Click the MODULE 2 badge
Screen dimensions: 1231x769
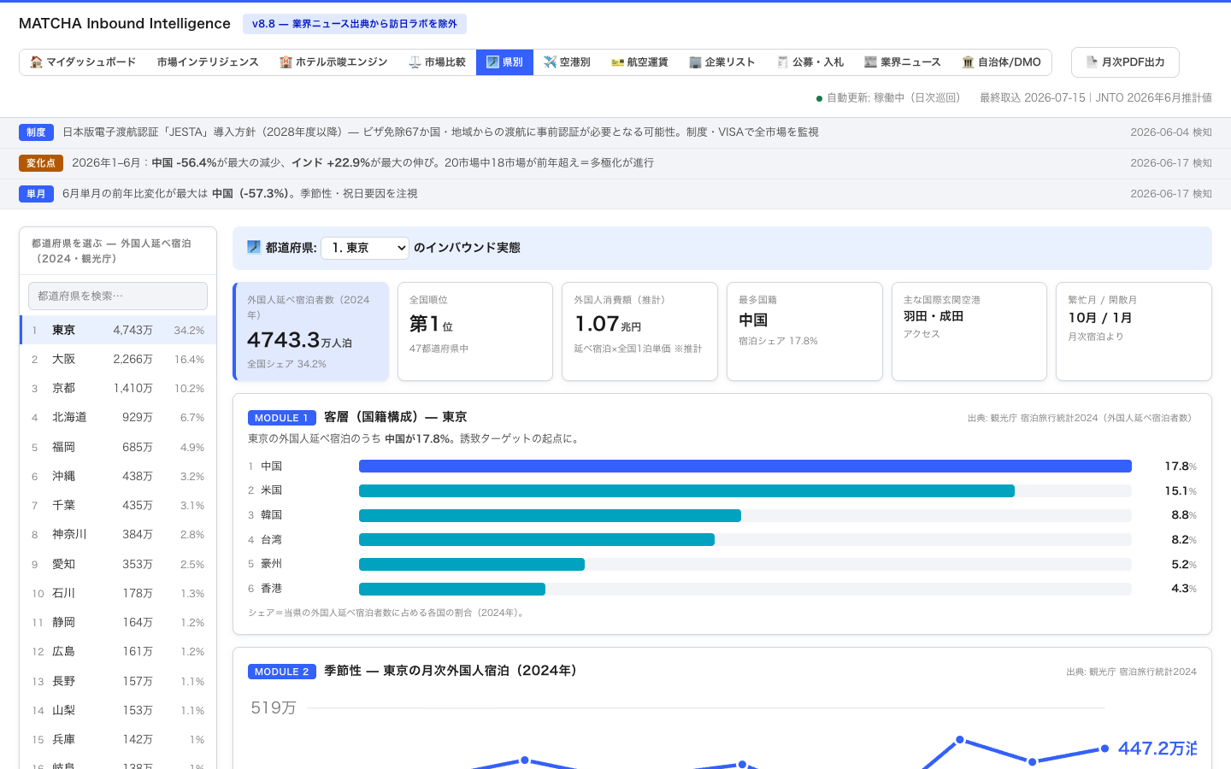[x=282, y=672]
